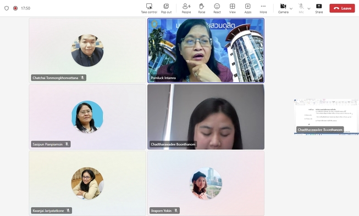Open Chadtharawadee Boonthanom's shared screen thumbnail
Screen dimensions: 359x216
point(326,117)
